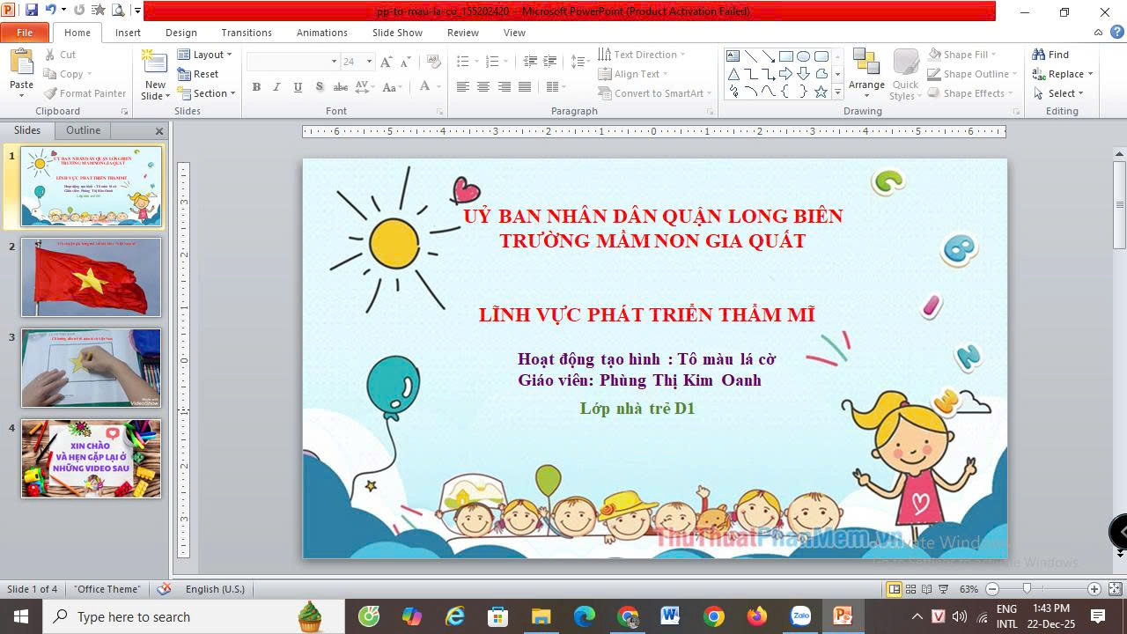
Task: Toggle Italic text style
Action: 276,87
